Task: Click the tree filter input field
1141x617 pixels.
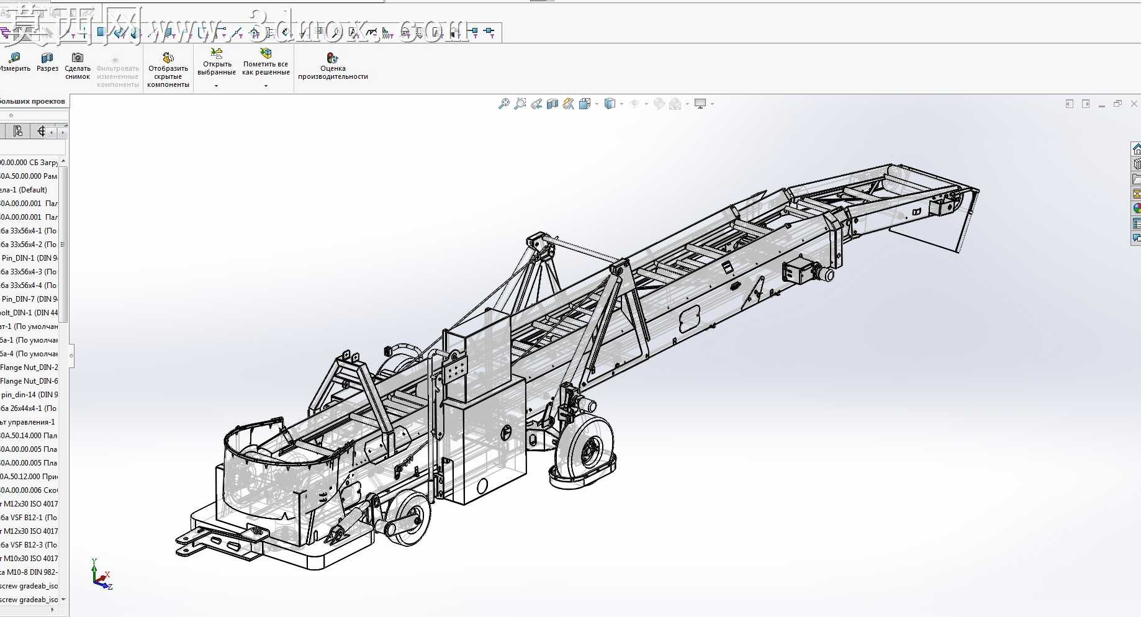Action: [x=32, y=147]
